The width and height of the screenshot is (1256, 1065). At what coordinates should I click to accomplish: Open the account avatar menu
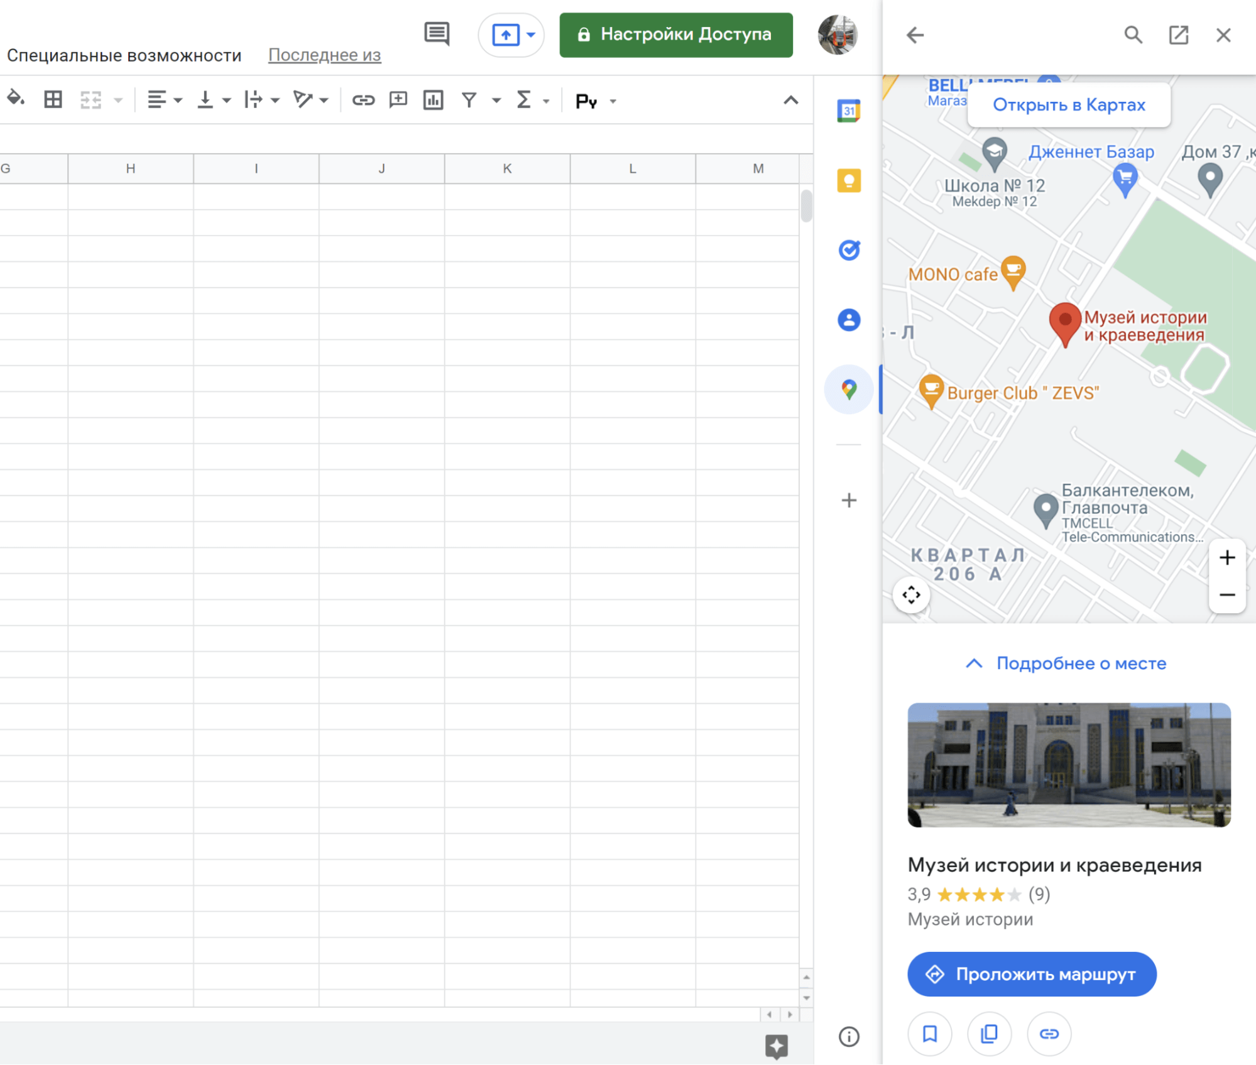(x=838, y=35)
